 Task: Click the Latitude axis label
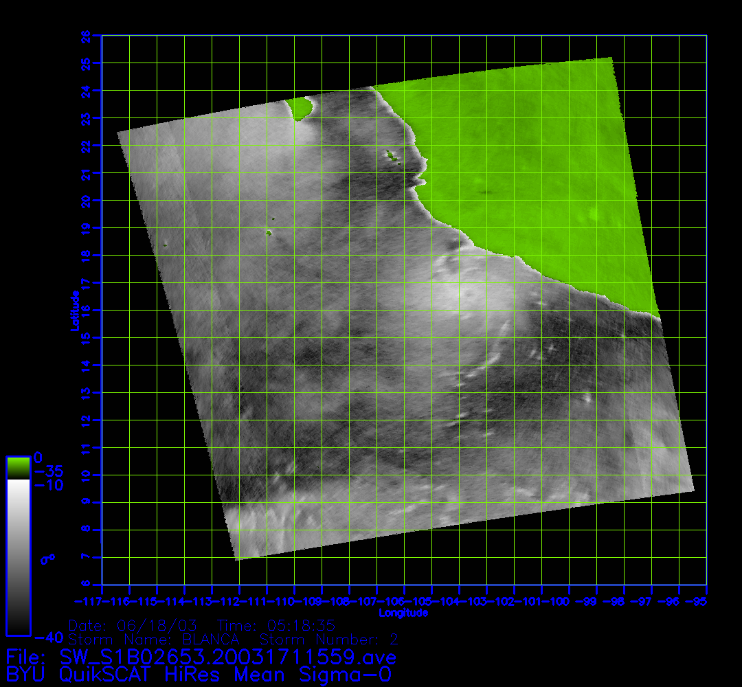(x=73, y=311)
